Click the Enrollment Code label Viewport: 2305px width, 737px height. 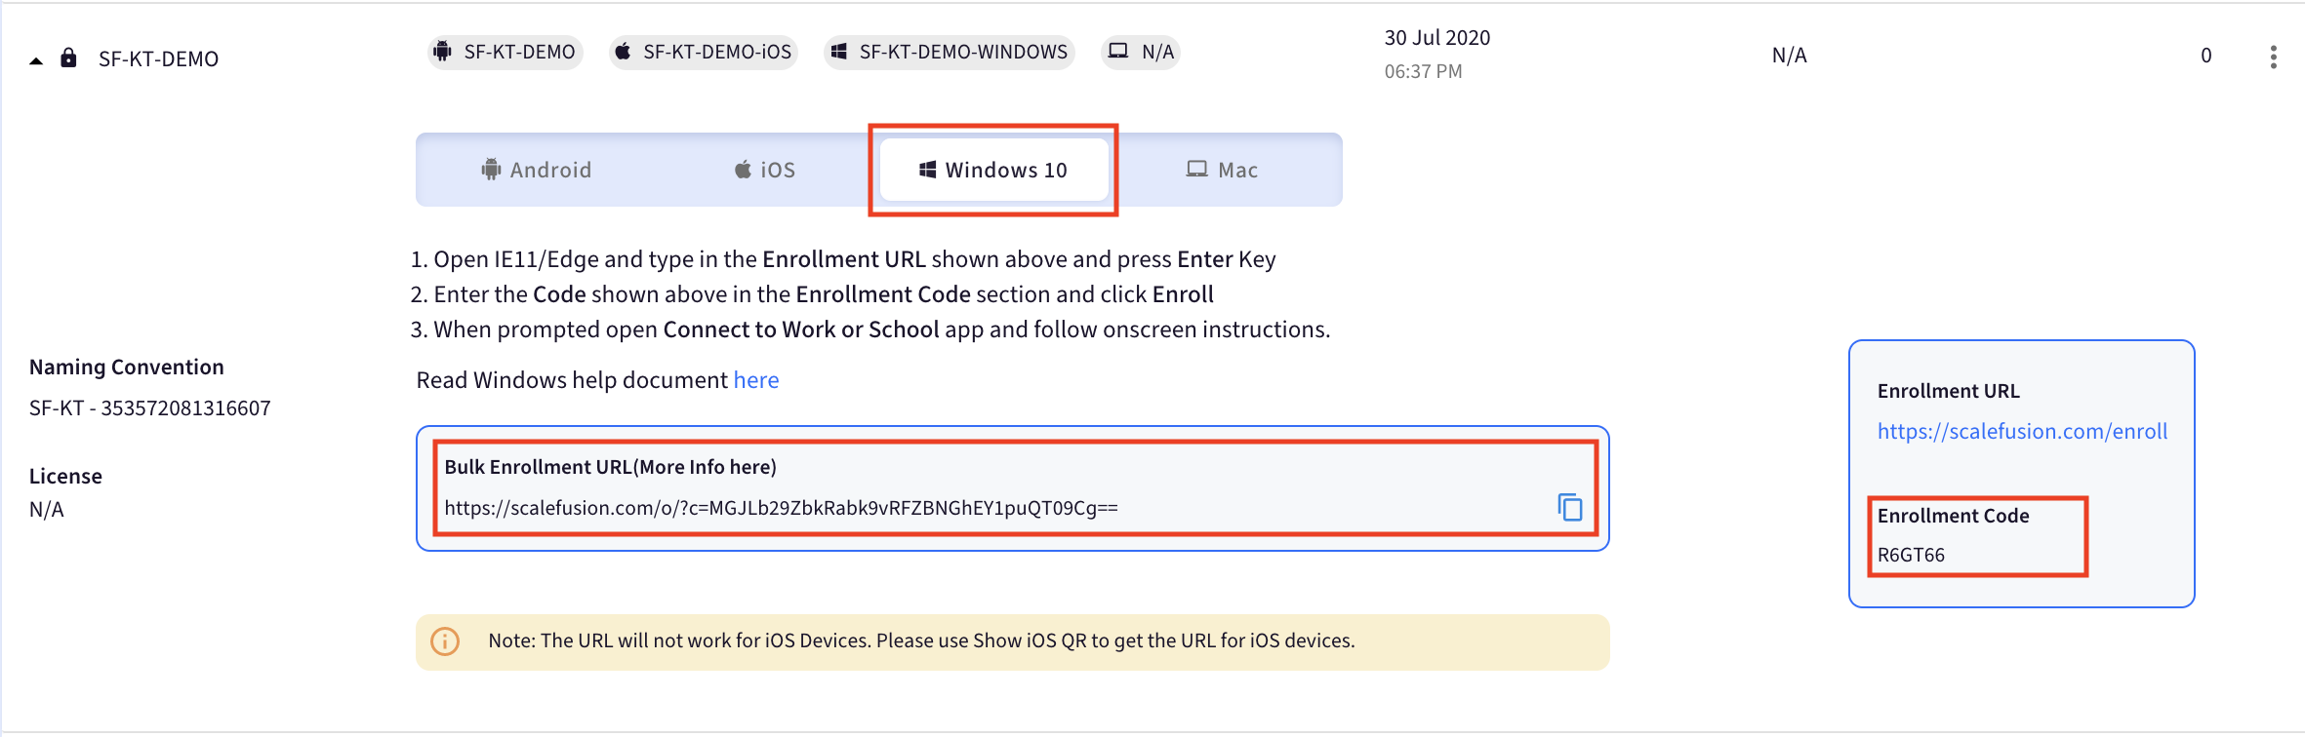[x=1954, y=516]
